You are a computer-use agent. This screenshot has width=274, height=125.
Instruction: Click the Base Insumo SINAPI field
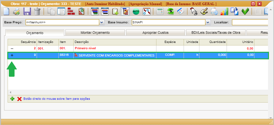[x=168, y=22]
